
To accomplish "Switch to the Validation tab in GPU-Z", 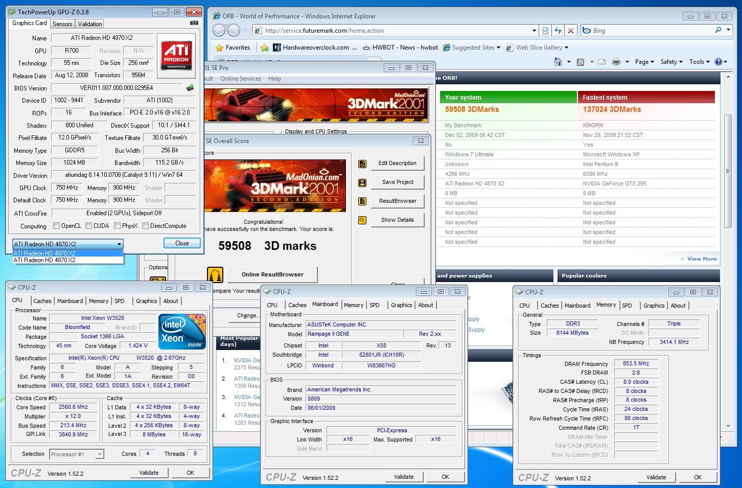I will (90, 24).
